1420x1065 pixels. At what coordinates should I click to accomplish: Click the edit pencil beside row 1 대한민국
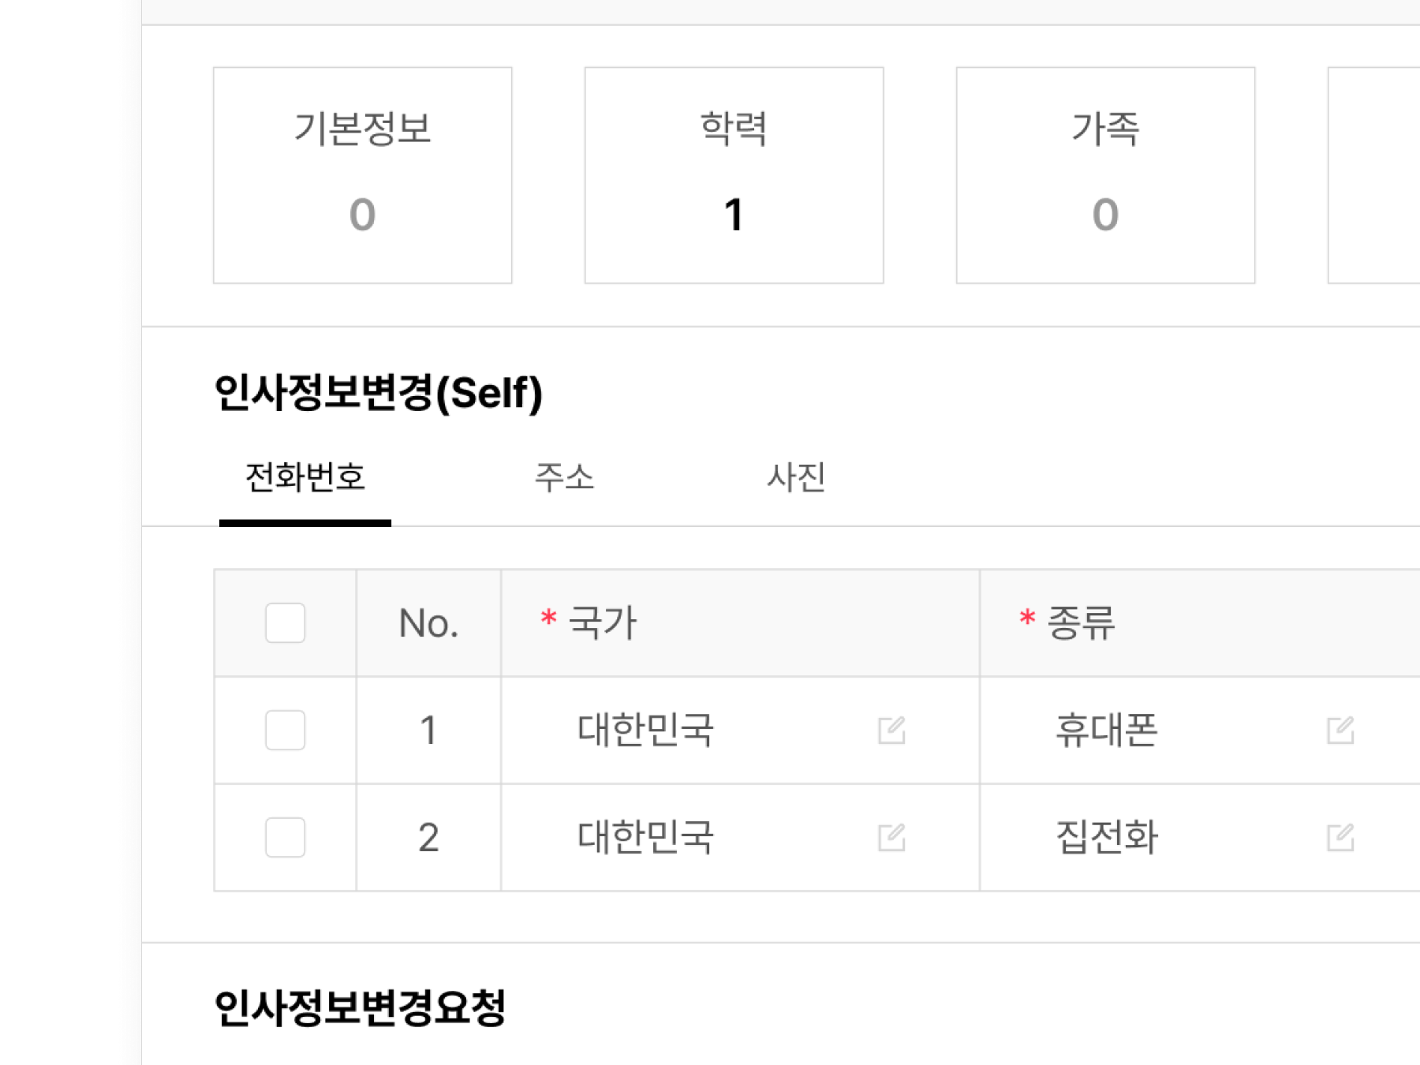pyautogui.click(x=890, y=731)
